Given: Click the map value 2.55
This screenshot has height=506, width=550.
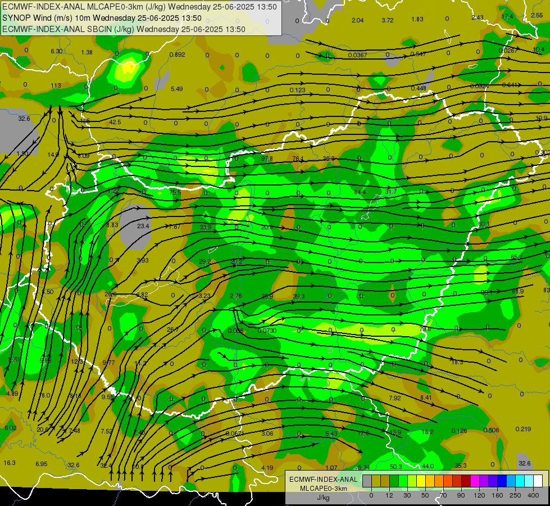Looking at the screenshot, I should click(x=537, y=15).
